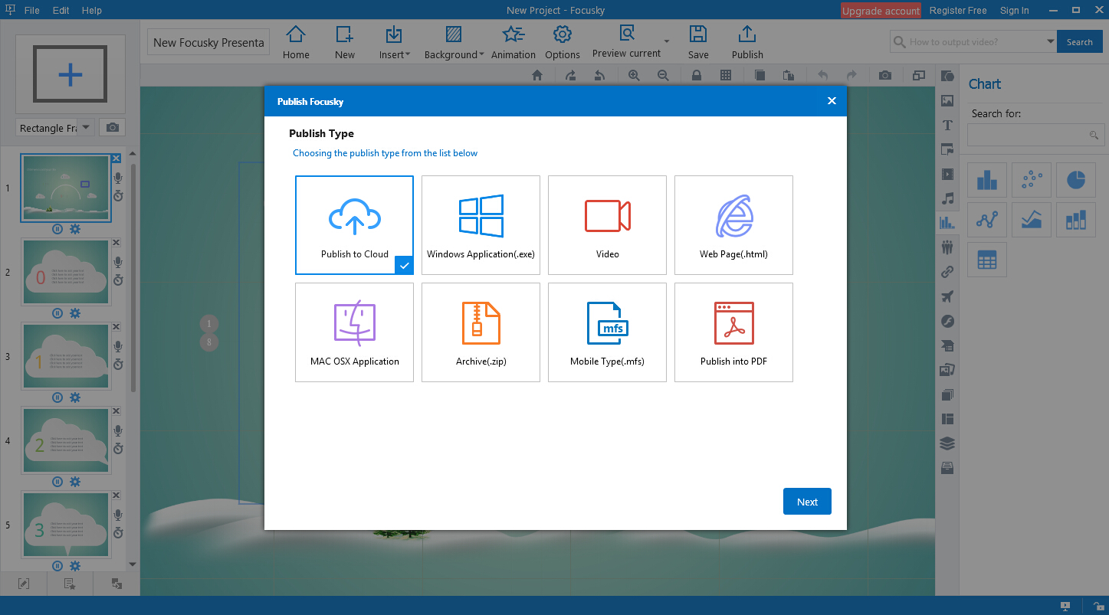This screenshot has width=1109, height=615.
Task: Open the gear settings for slide 1
Action: [75, 229]
